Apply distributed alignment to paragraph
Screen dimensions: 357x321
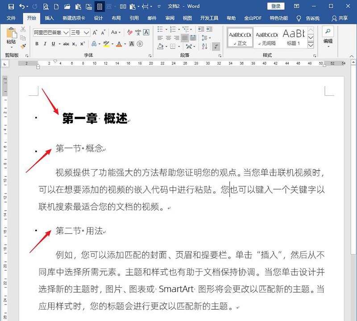(193, 38)
